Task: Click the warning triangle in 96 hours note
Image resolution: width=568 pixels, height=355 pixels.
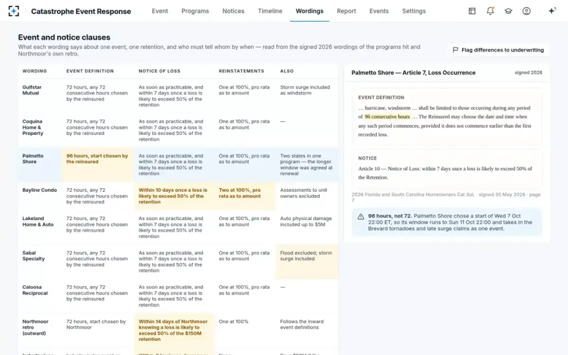Action: click(x=361, y=216)
